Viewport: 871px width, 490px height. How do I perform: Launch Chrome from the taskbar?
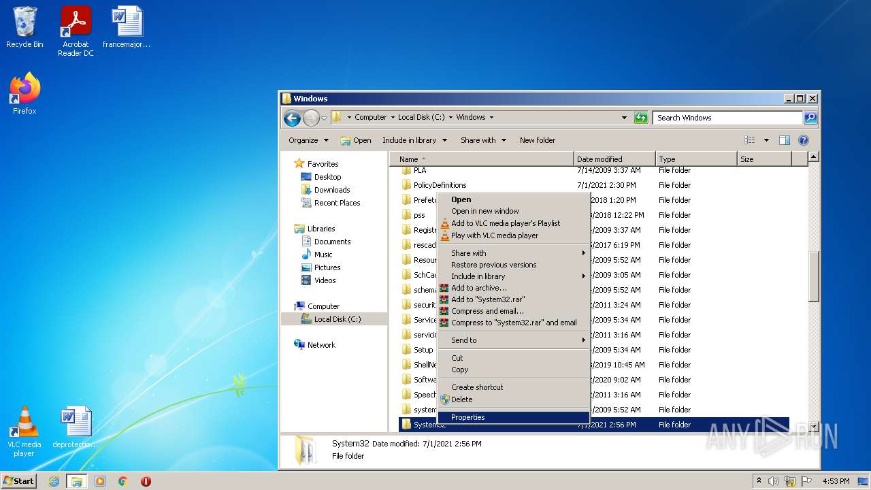click(123, 481)
